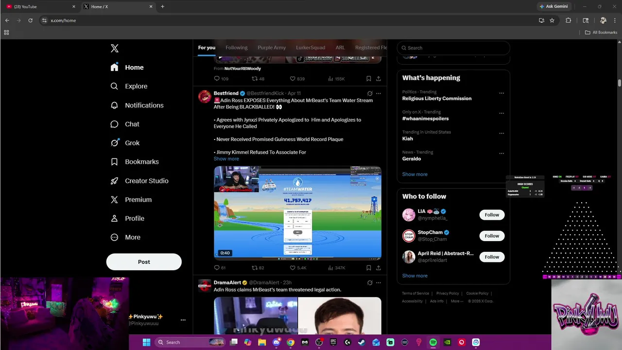
Task: Open Discord from the taskbar
Action: pyautogui.click(x=276, y=342)
